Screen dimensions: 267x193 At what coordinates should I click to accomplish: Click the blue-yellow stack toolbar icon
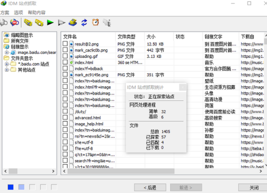point(73,22)
